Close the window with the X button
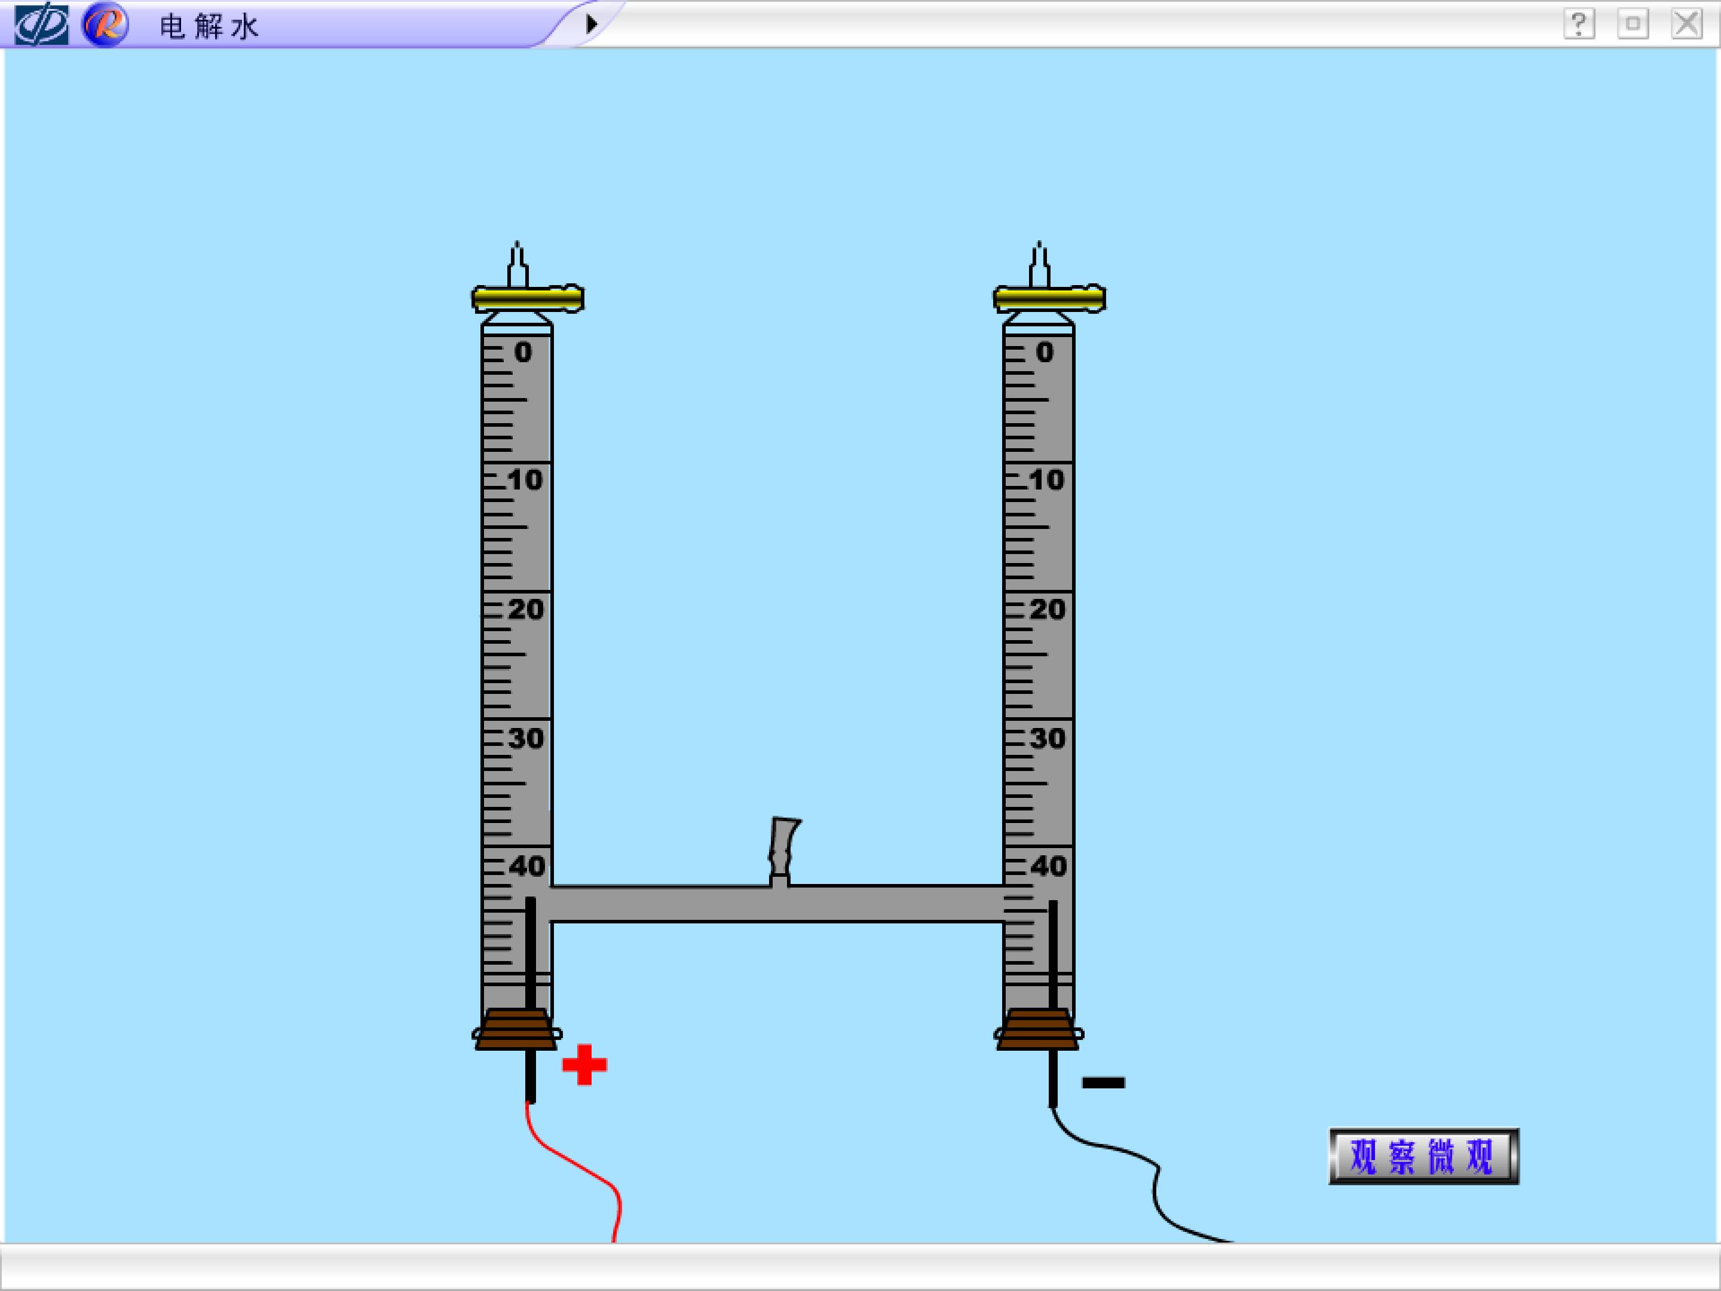Screen dimensions: 1721x1291 [x=1687, y=24]
